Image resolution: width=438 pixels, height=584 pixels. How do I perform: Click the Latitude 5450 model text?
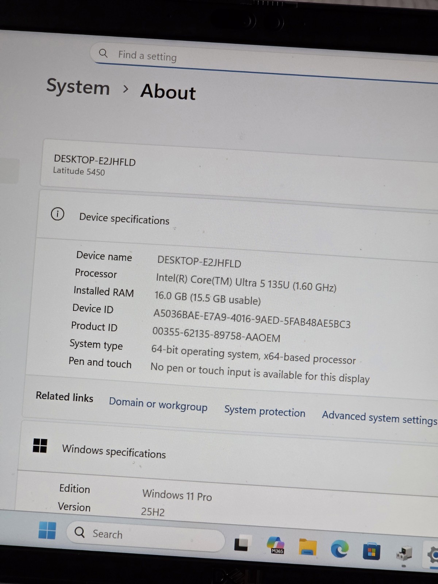point(79,171)
